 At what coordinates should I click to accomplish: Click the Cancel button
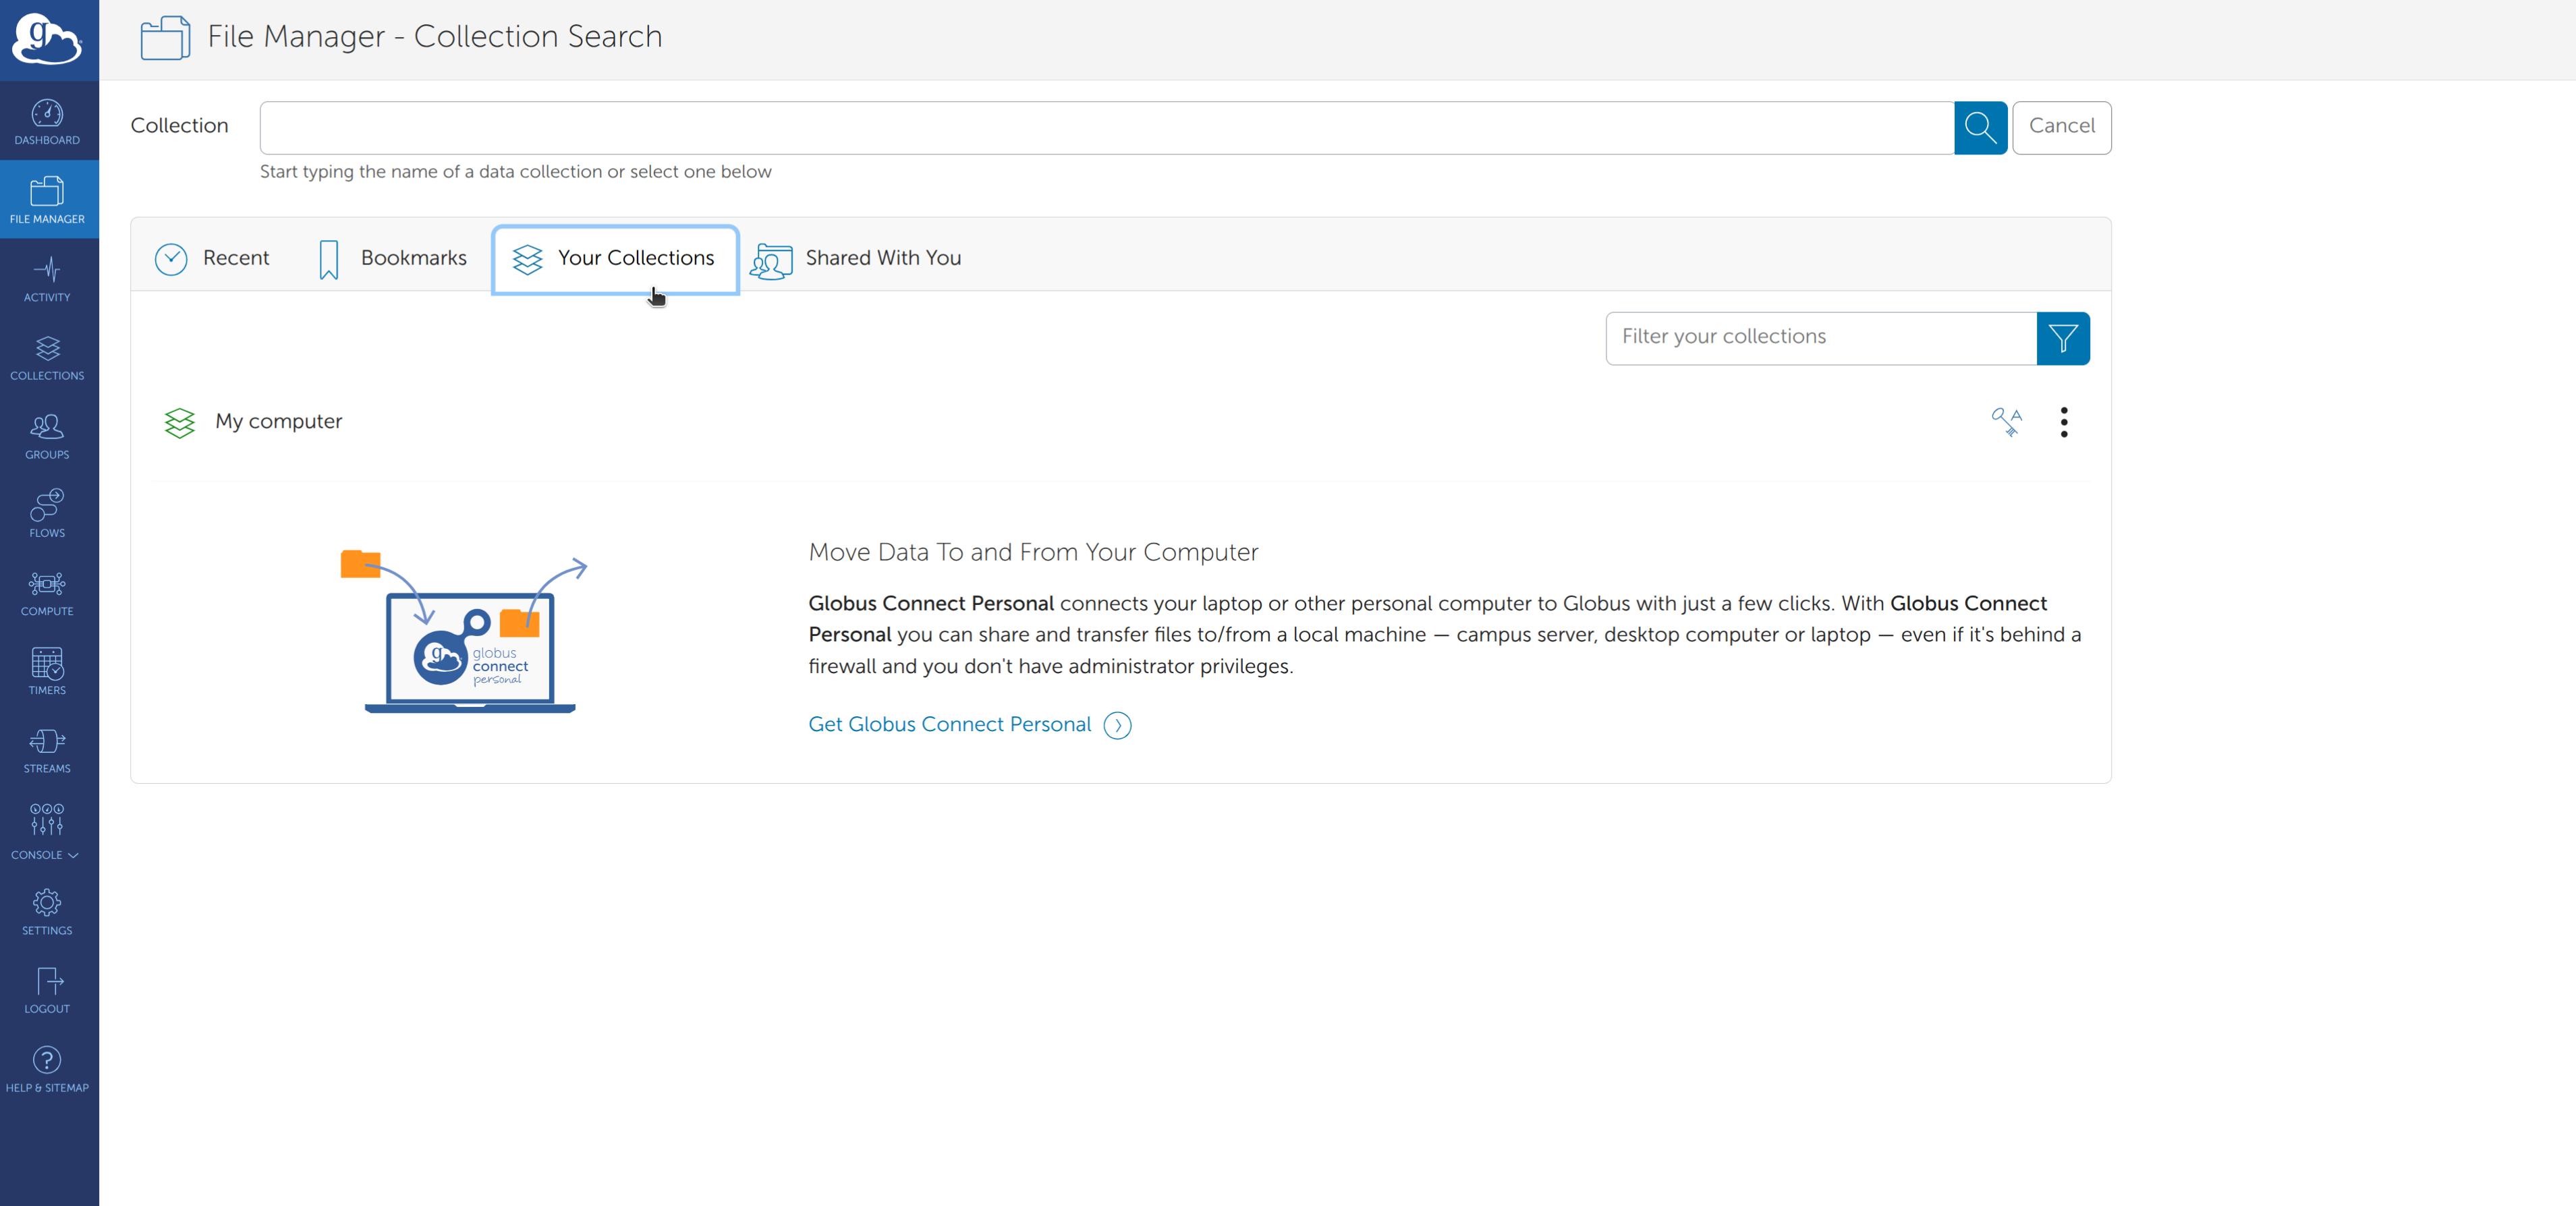point(2062,127)
